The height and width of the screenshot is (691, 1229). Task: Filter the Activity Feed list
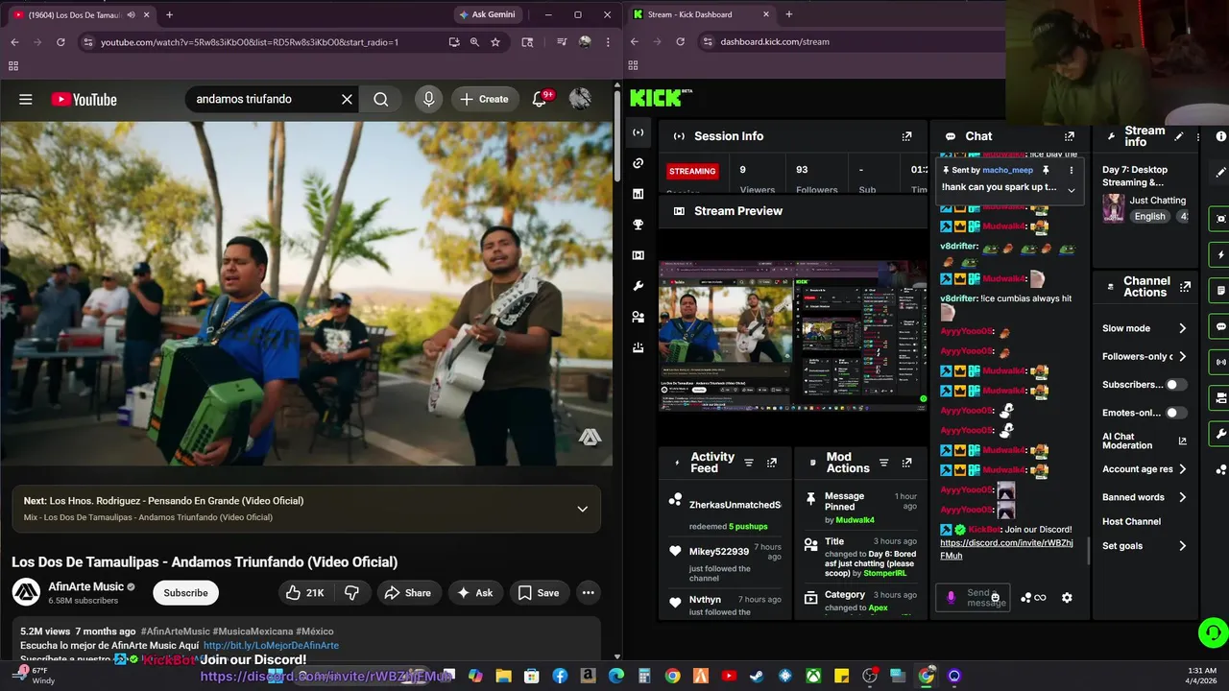click(749, 463)
